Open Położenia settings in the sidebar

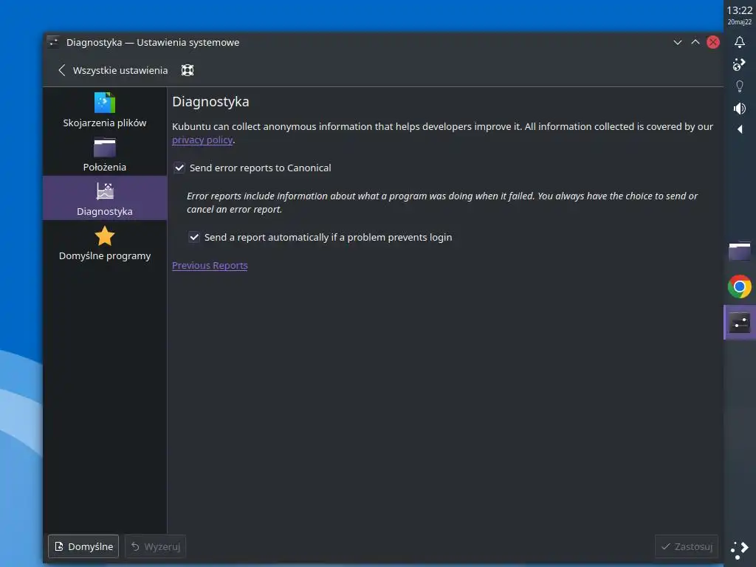tap(105, 154)
